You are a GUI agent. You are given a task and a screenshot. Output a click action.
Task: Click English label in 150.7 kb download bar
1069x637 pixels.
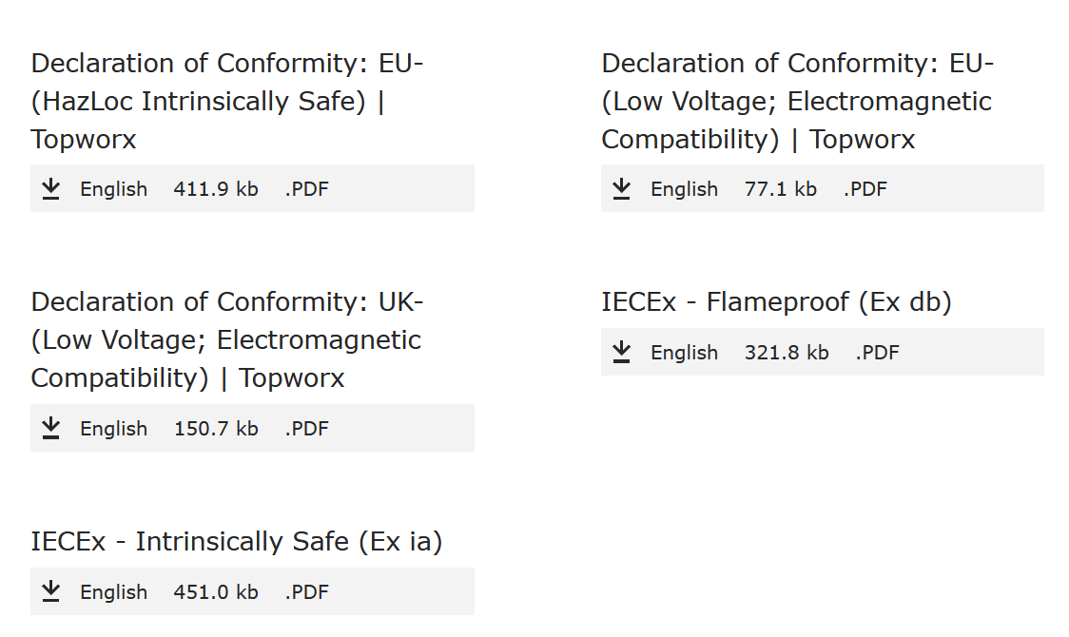pos(113,429)
